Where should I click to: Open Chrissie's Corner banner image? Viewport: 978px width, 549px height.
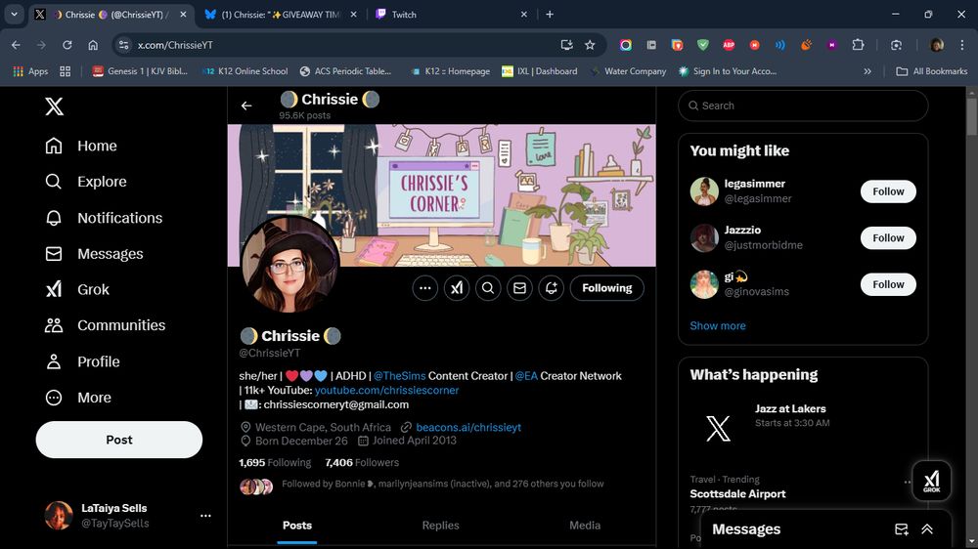(442, 195)
